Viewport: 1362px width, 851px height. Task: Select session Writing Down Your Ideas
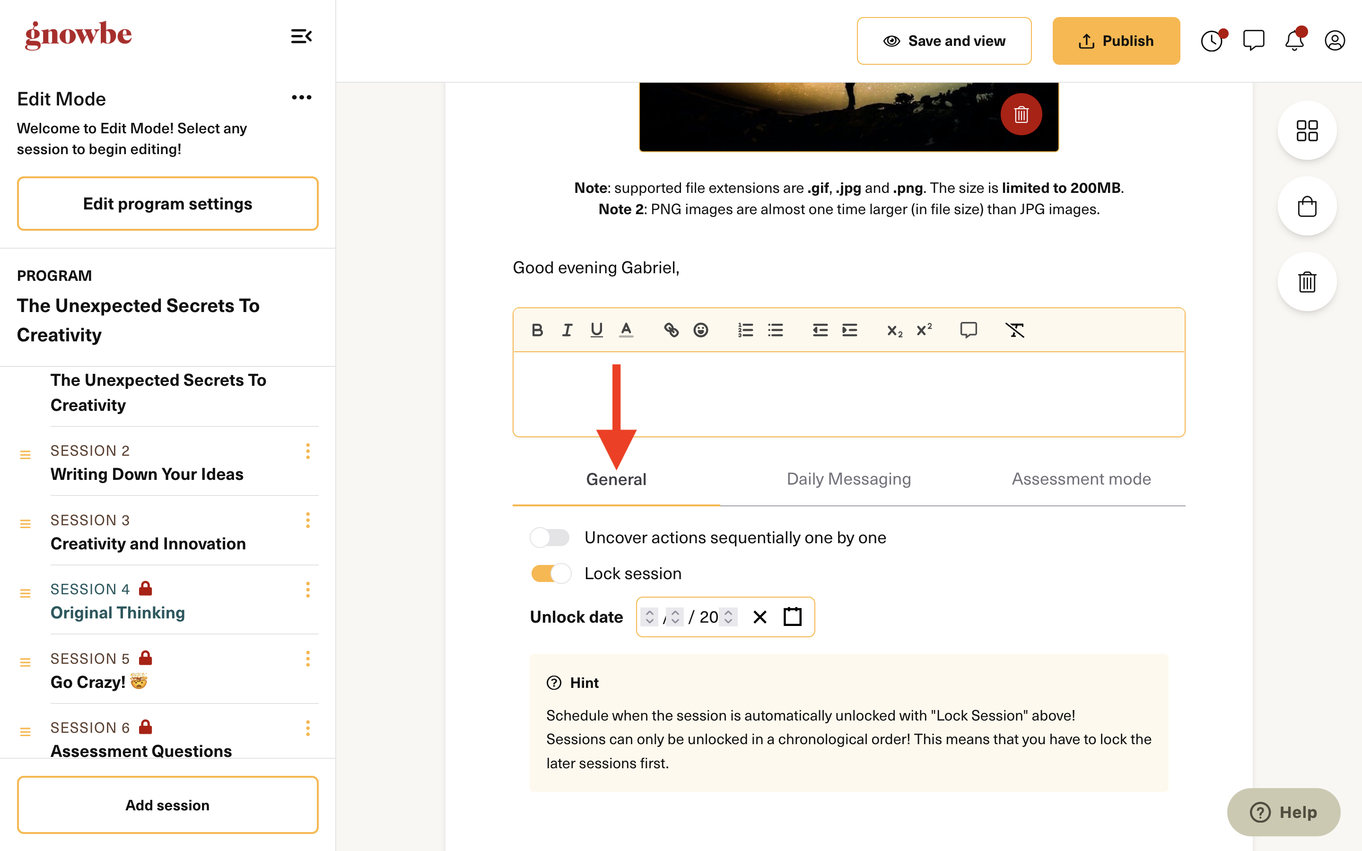click(x=147, y=474)
